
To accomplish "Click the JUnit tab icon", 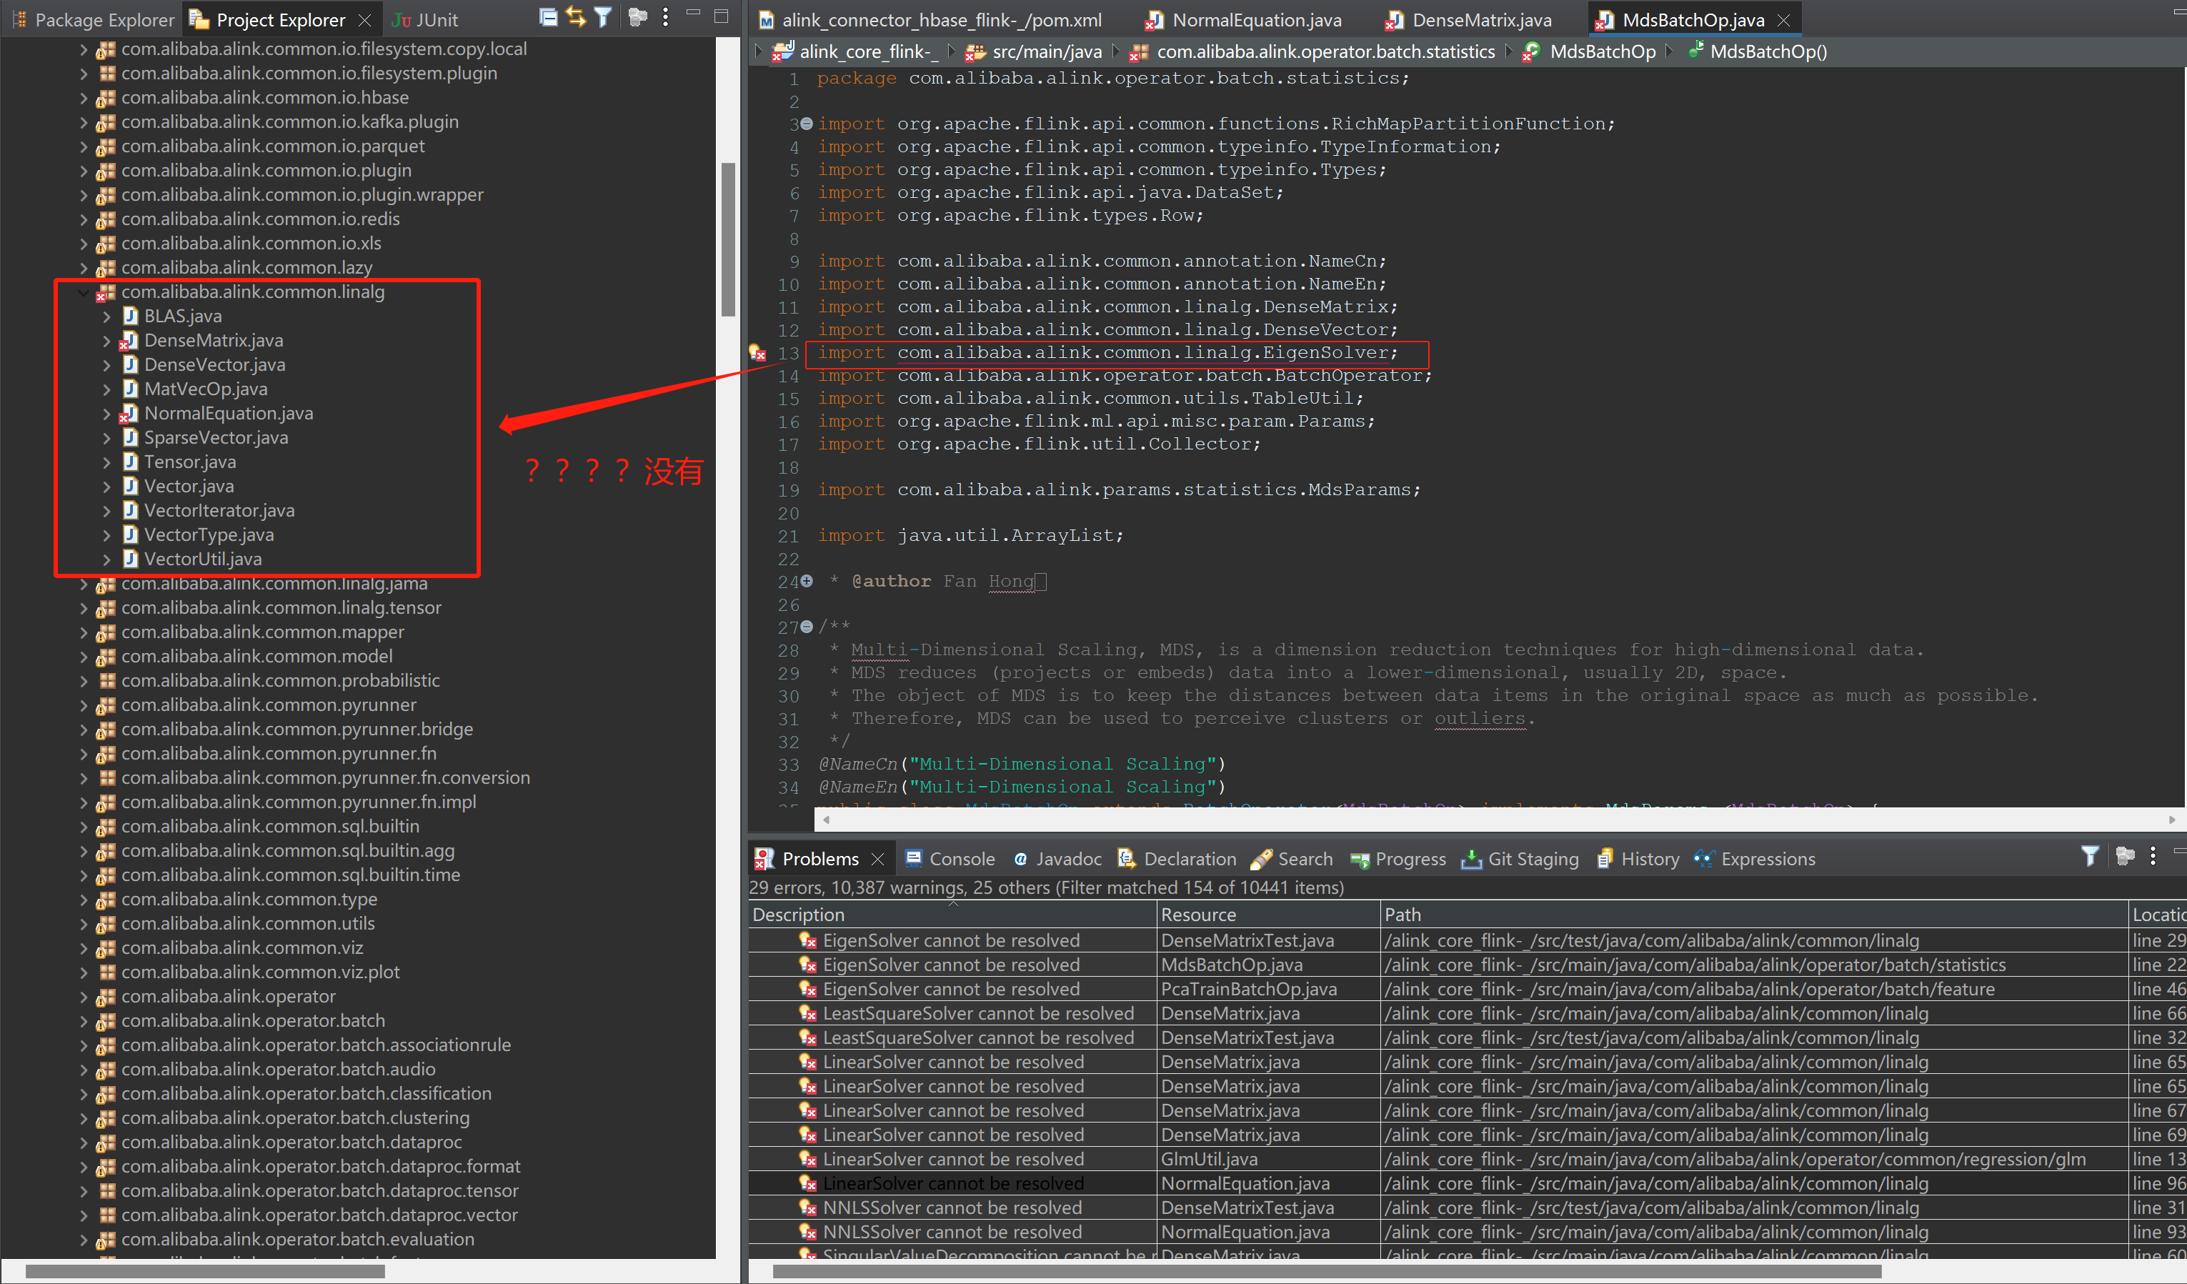I will tap(402, 19).
